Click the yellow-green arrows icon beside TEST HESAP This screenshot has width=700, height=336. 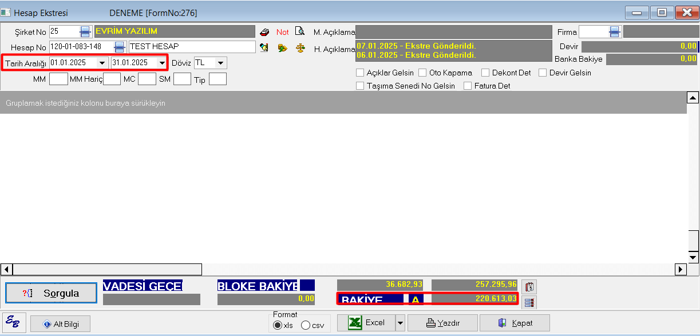(x=282, y=47)
